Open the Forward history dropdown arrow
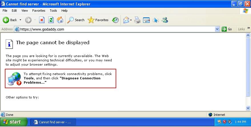The width and height of the screenshot is (251, 127). [x=35, y=20]
